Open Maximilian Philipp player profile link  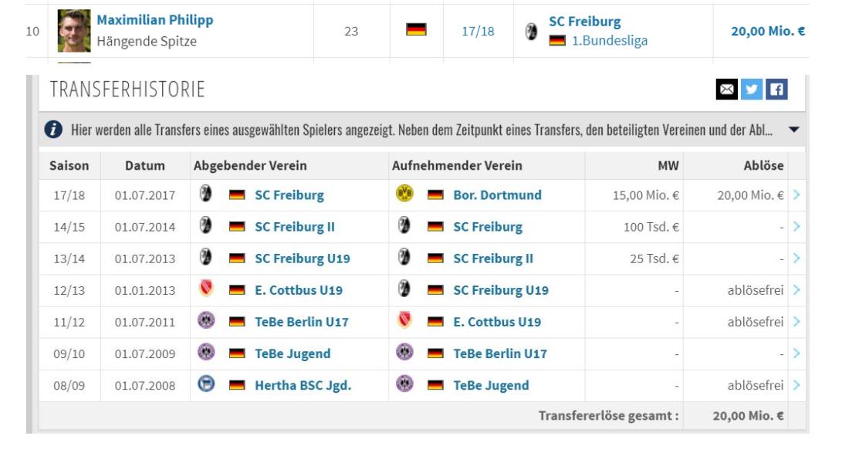tap(154, 20)
